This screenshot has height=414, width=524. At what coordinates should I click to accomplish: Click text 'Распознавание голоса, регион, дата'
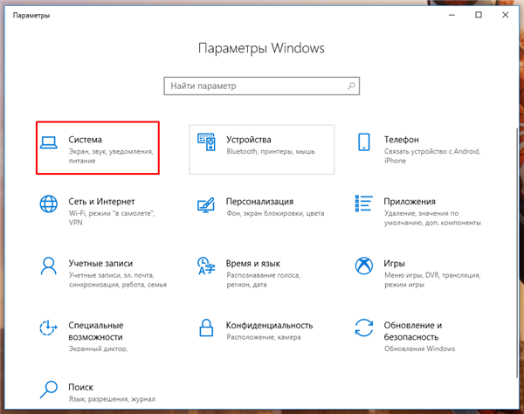click(264, 280)
